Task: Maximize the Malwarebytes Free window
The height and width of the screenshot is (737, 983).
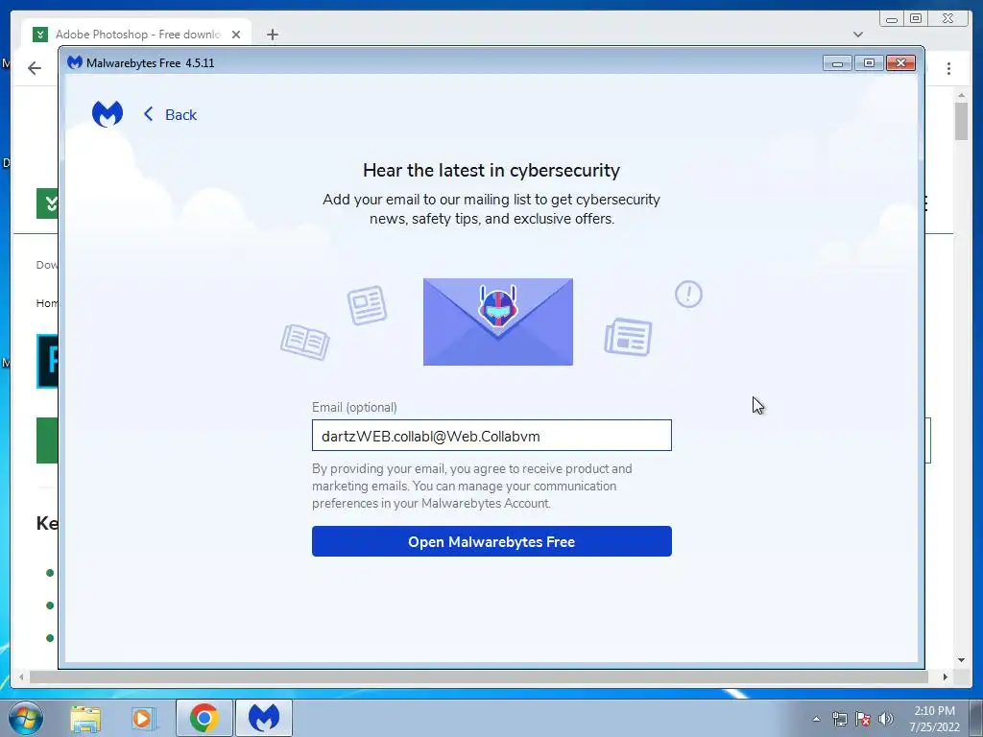Action: tap(869, 62)
